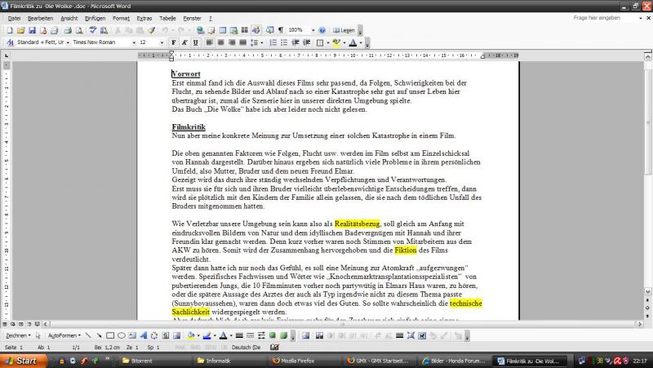Open the Tabelle menu

click(x=167, y=17)
